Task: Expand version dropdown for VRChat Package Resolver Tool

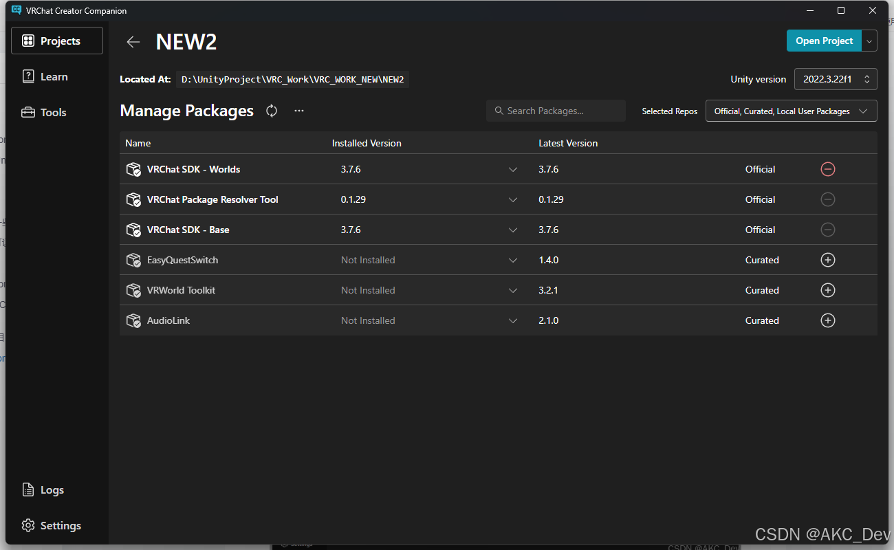Action: [x=513, y=200]
